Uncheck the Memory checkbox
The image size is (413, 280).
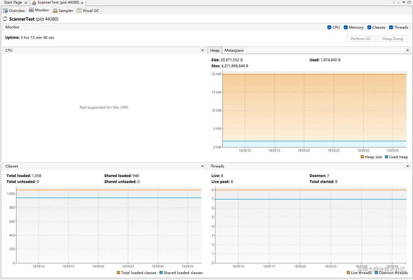pyautogui.click(x=346, y=27)
